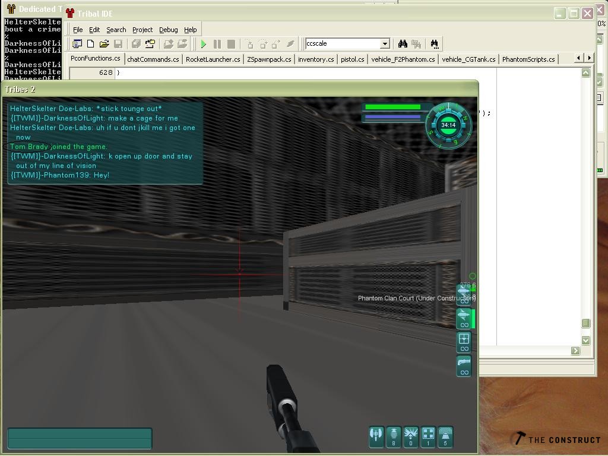
Task: Focus the Dedicated server window title bar
Action: coord(34,9)
